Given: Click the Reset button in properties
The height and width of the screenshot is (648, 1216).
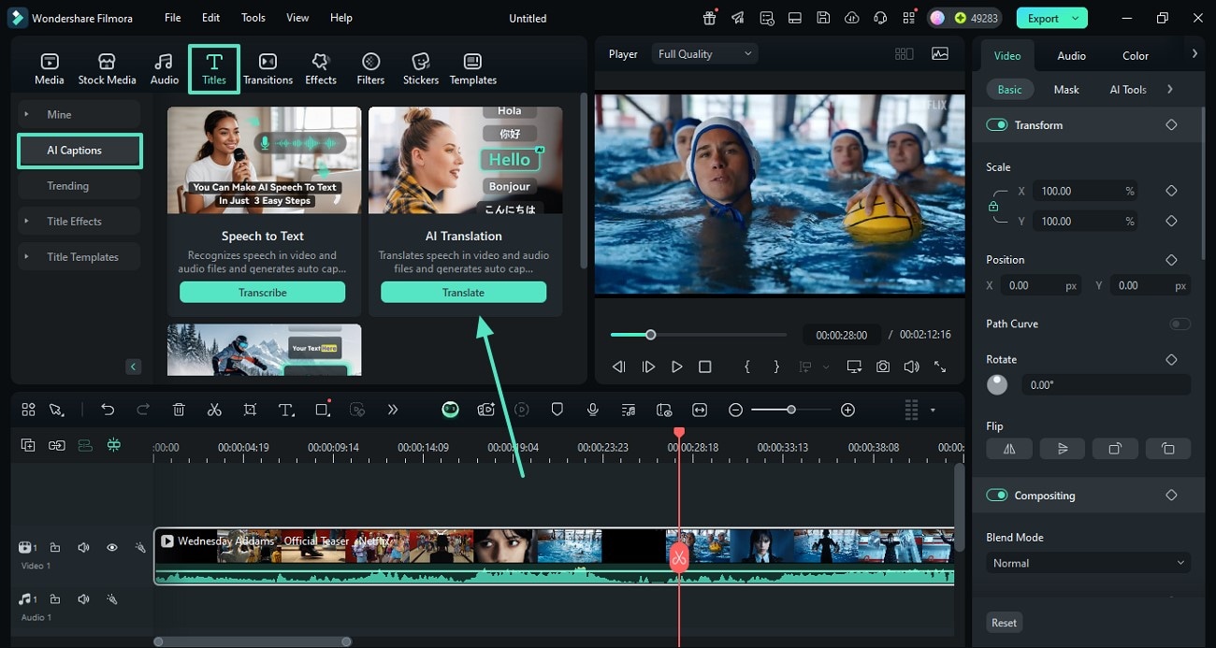Looking at the screenshot, I should coord(1005,623).
